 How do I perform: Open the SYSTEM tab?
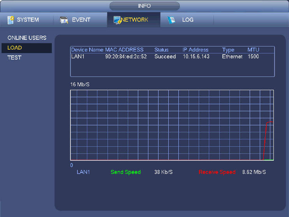28,20
